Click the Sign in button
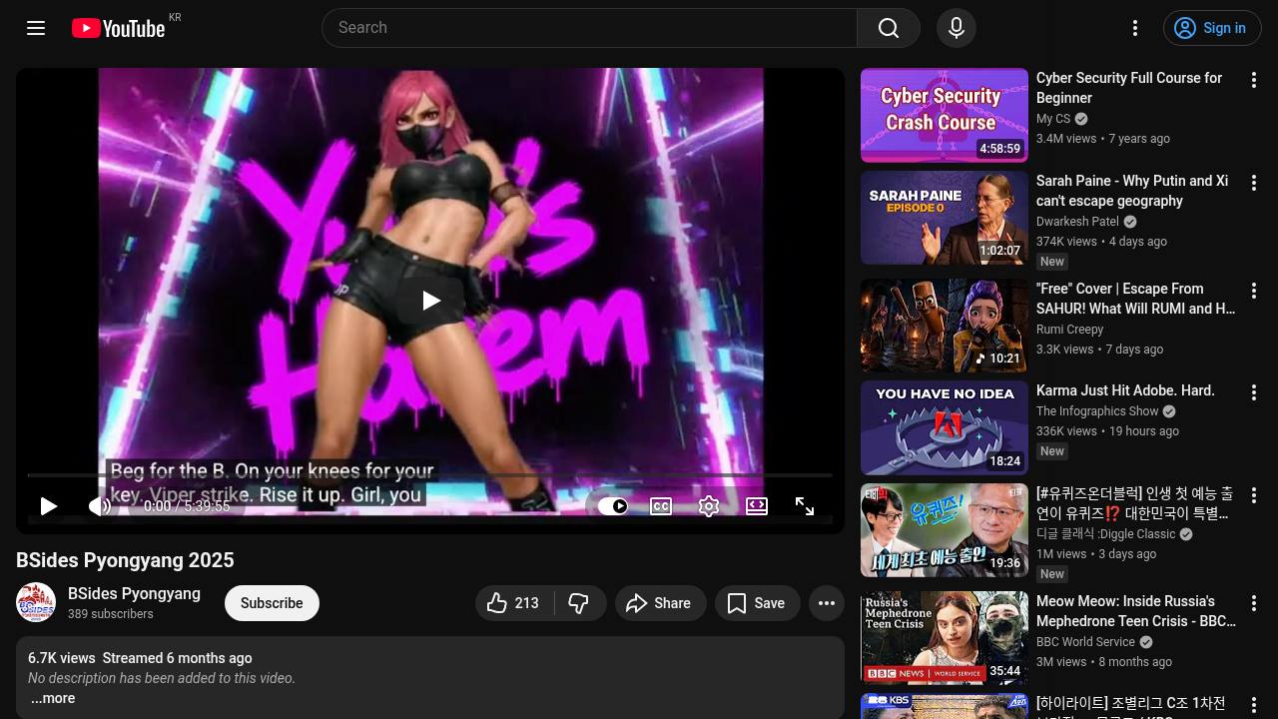 (1212, 28)
